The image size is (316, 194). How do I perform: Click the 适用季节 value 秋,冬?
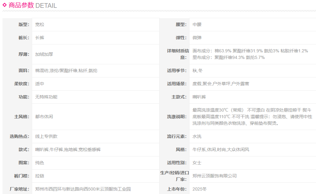pos(198,71)
